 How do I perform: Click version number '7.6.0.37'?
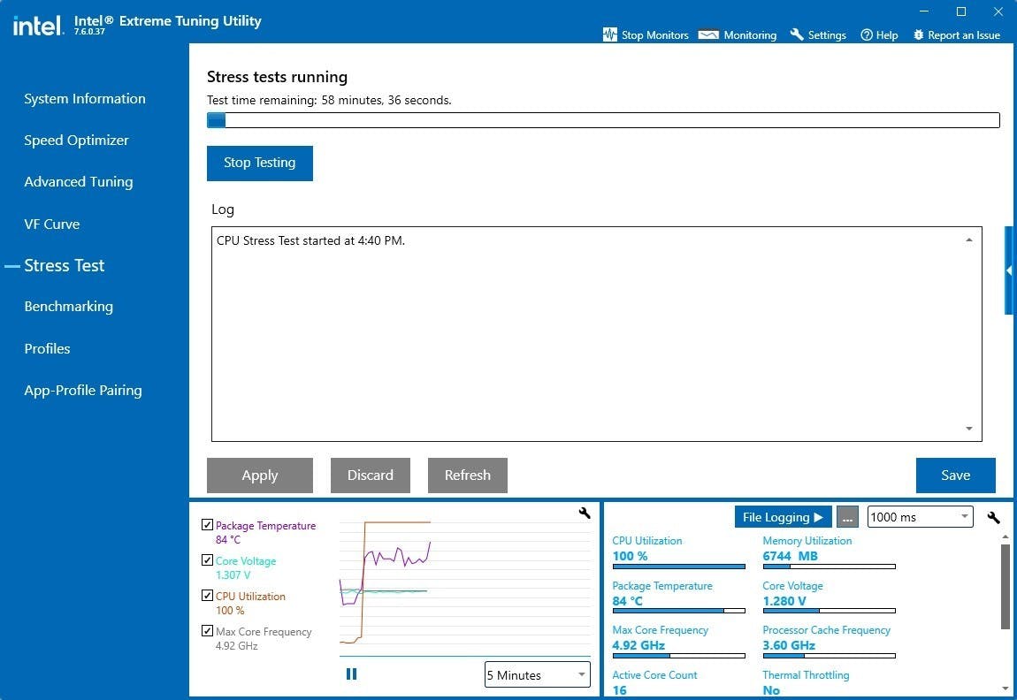click(x=89, y=31)
